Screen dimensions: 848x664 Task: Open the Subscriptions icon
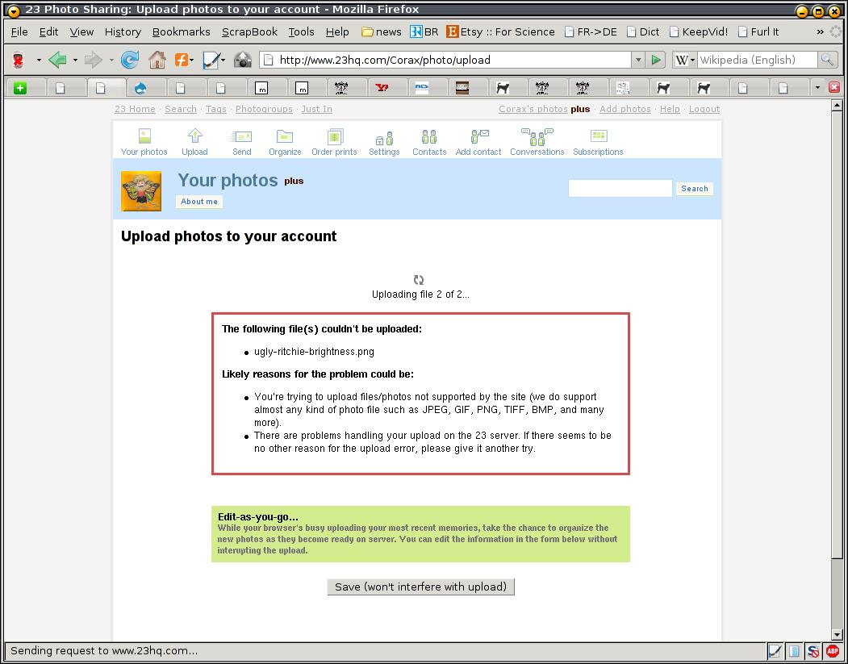pyautogui.click(x=598, y=136)
